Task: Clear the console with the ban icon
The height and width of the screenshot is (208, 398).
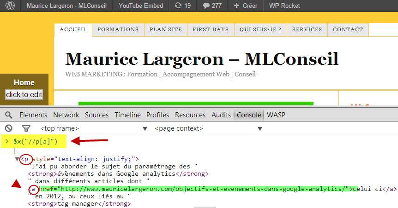Action: (9, 128)
